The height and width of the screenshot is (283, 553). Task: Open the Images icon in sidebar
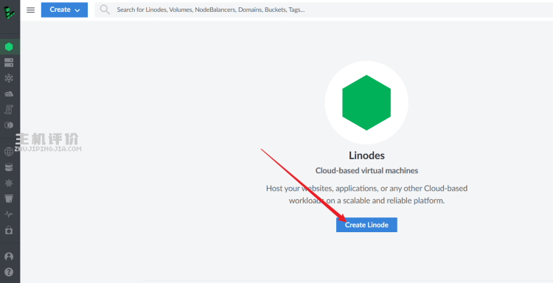tap(9, 125)
